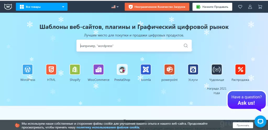Select the WordPress category icon
Screen dimensions: 268x130
pos(28,69)
